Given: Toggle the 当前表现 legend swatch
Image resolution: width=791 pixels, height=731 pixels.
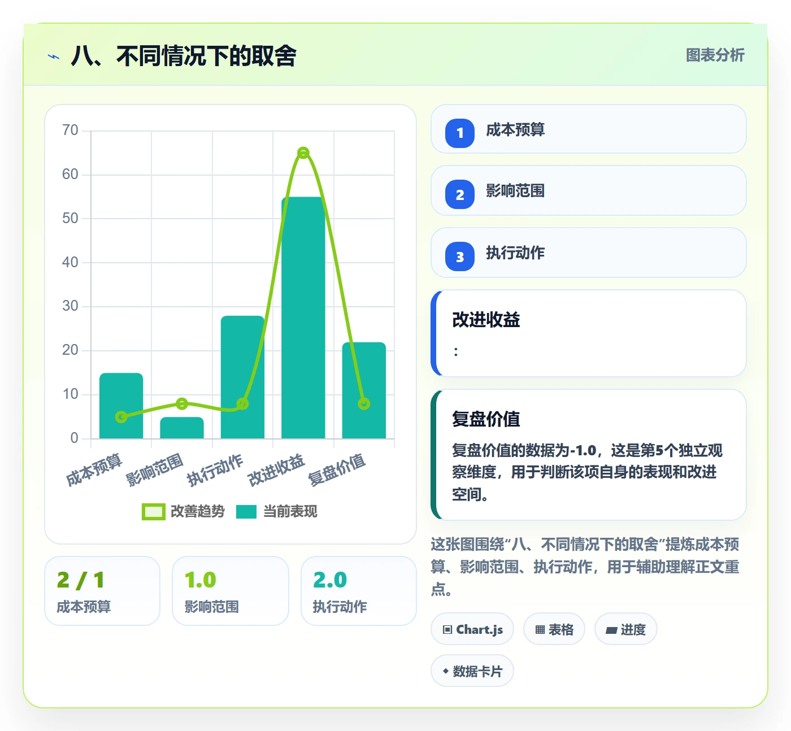Looking at the screenshot, I should point(246,512).
